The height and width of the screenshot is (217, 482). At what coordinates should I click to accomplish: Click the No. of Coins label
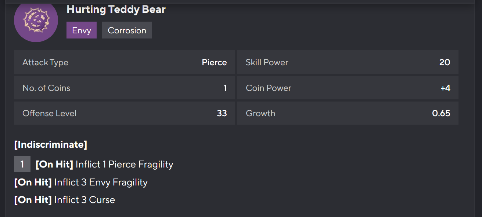46,88
